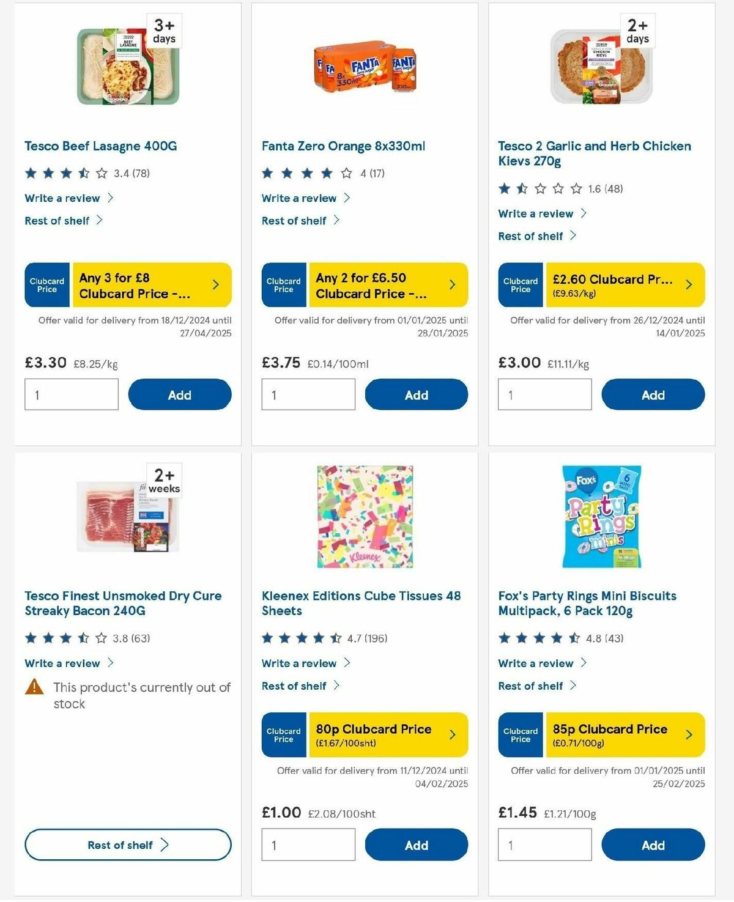Click the Streaky Bacon rating stars

point(64,638)
